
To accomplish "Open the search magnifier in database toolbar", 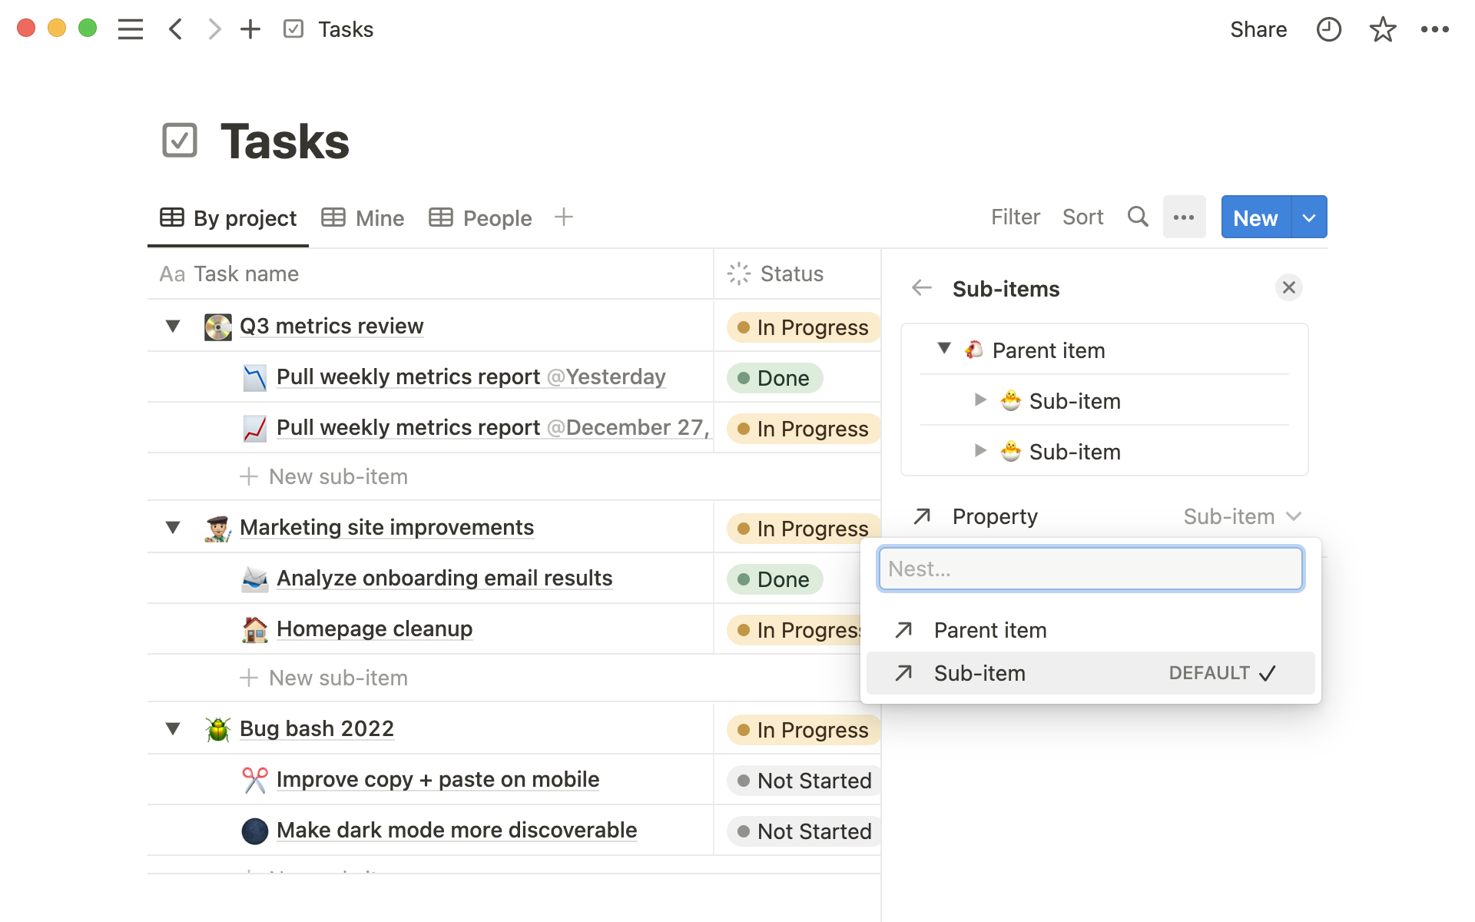I will tap(1138, 217).
